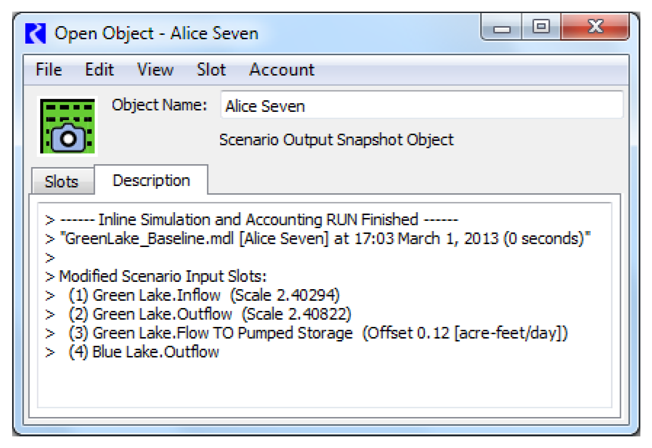Minimize the Open Object window
This screenshot has width=652, height=448.
(x=502, y=28)
